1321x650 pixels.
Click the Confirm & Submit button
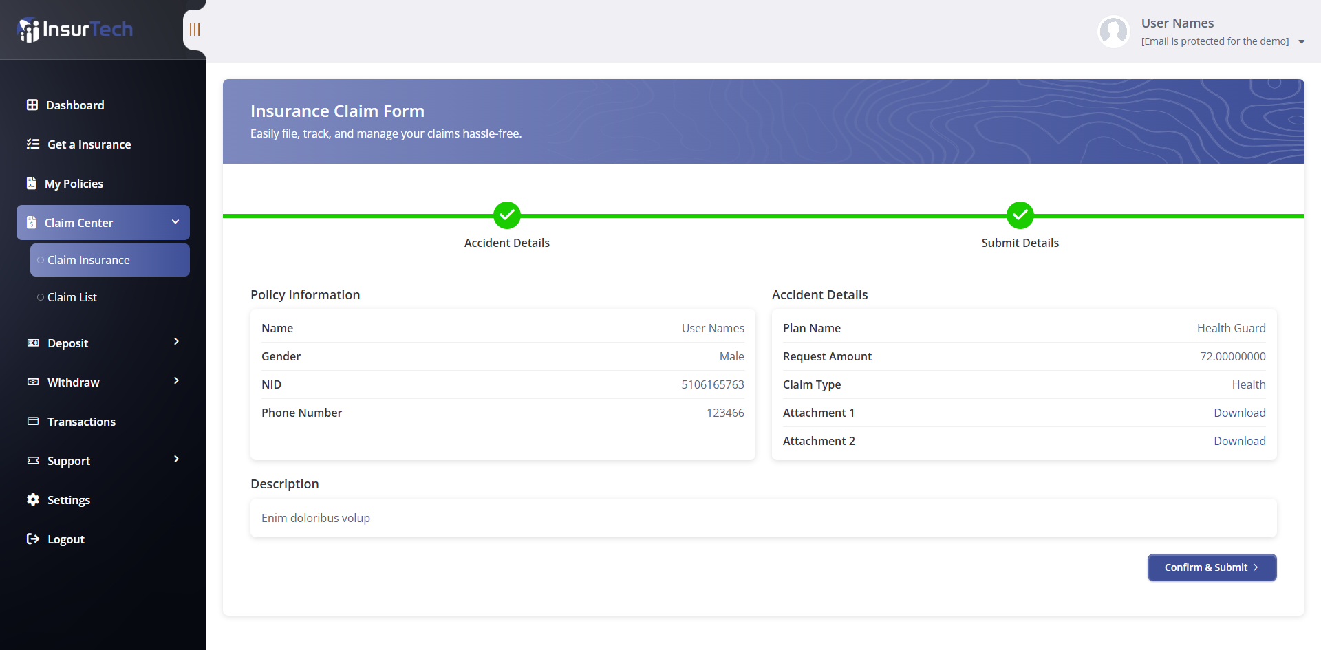tap(1212, 567)
